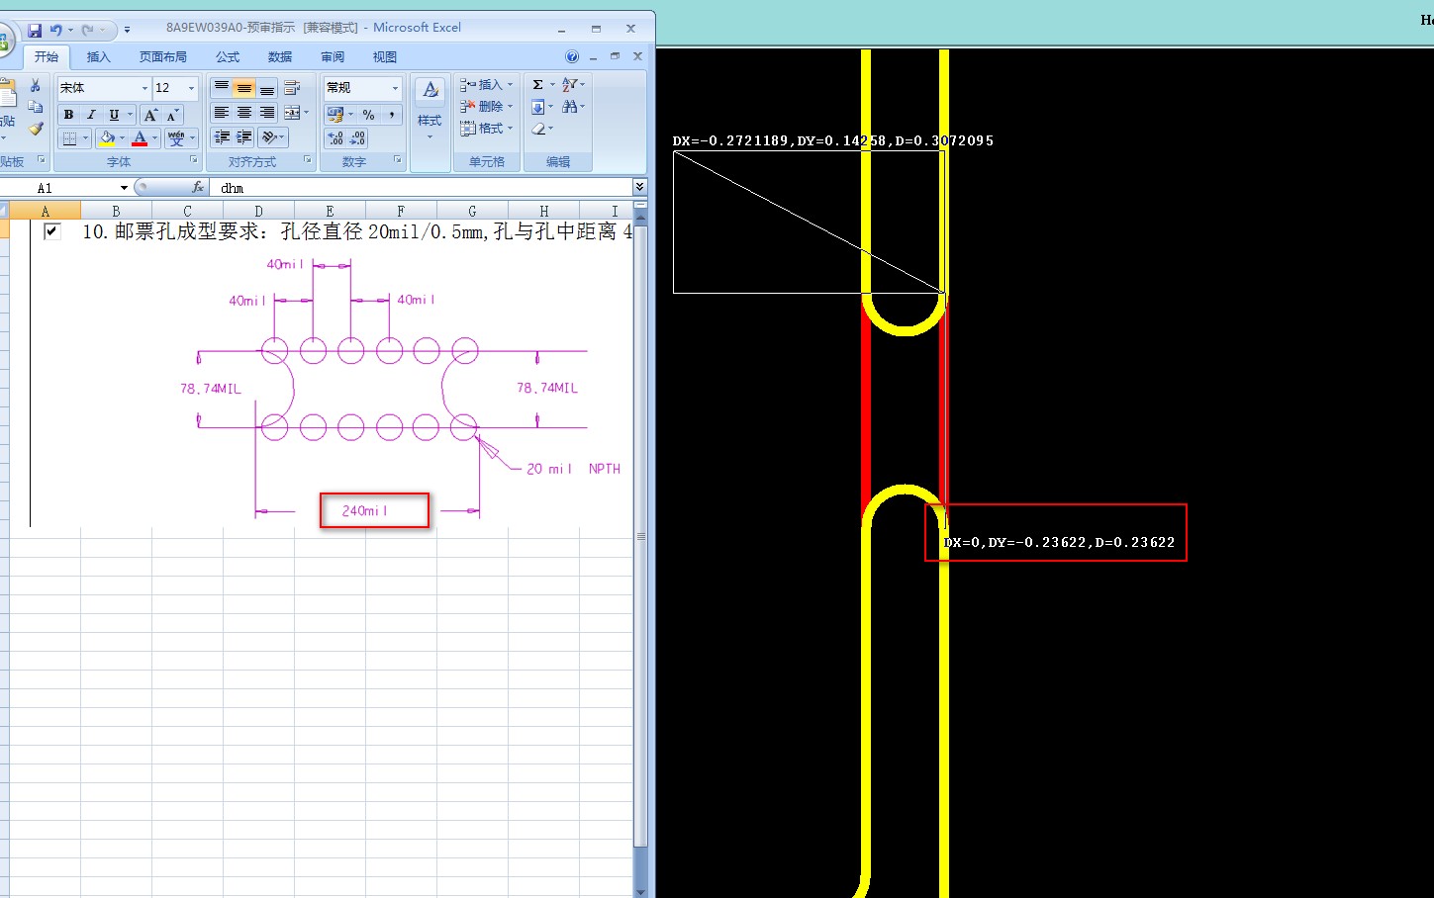Apply percent style format
The width and height of the screenshot is (1434, 898).
[368, 115]
